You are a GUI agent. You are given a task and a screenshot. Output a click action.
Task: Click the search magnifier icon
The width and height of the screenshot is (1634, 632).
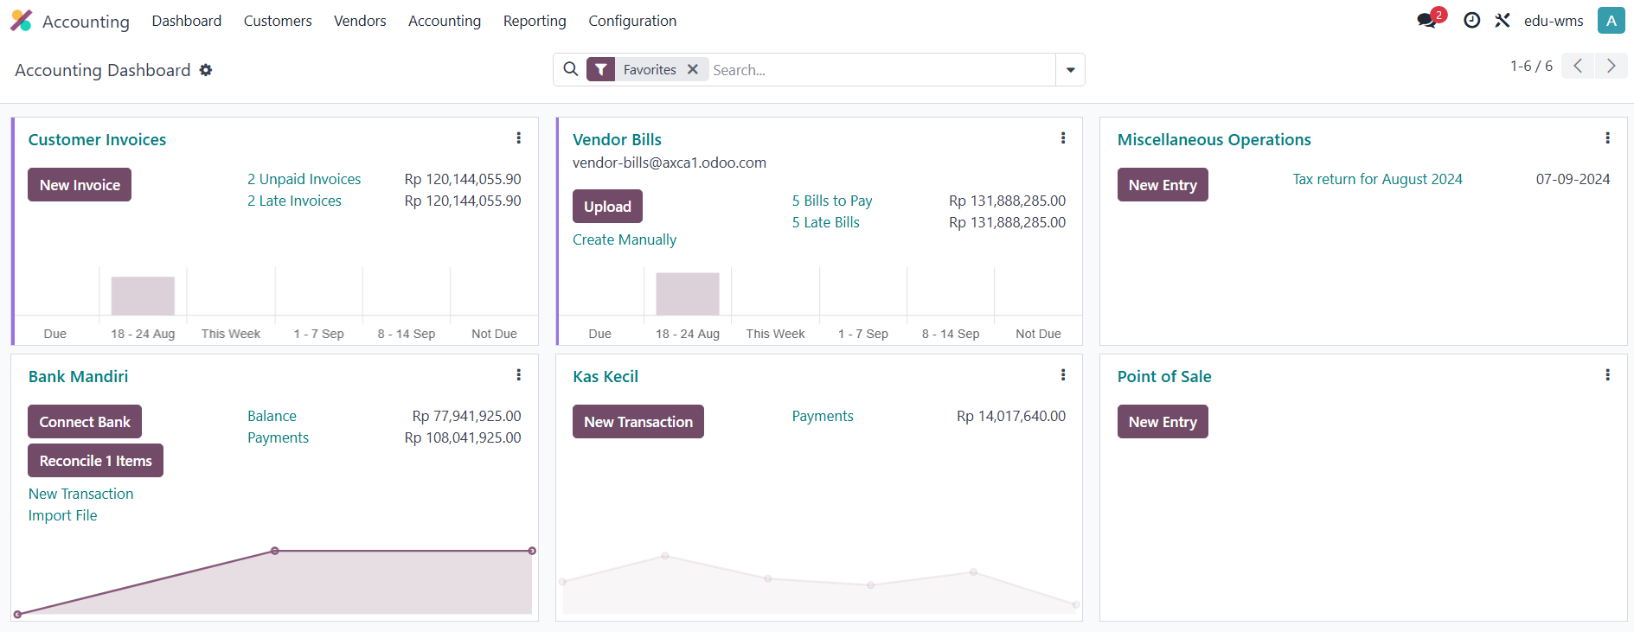571,69
